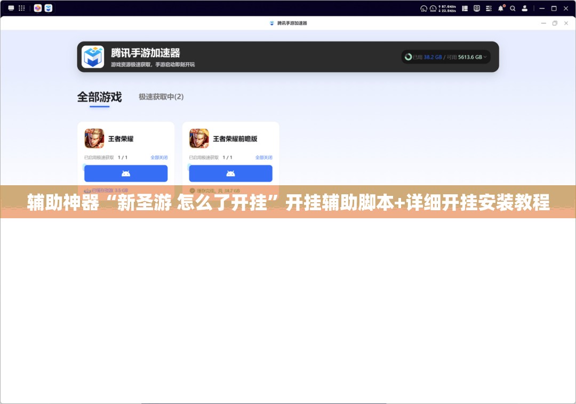The height and width of the screenshot is (404, 576).
Task: Select the blue cube app icon in top bar
Action: click(x=49, y=8)
